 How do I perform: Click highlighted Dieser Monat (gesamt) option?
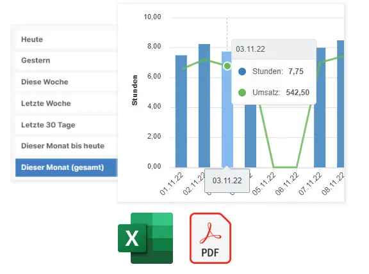(x=67, y=167)
